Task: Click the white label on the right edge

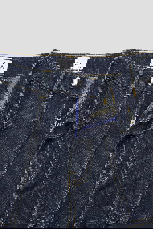Action: click(151, 64)
